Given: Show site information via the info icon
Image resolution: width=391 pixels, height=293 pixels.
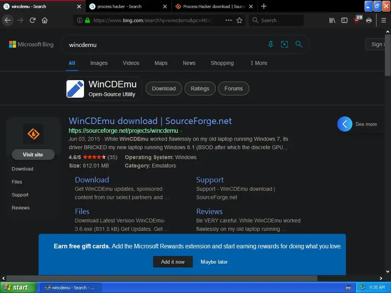Looking at the screenshot, I should 79,20.
